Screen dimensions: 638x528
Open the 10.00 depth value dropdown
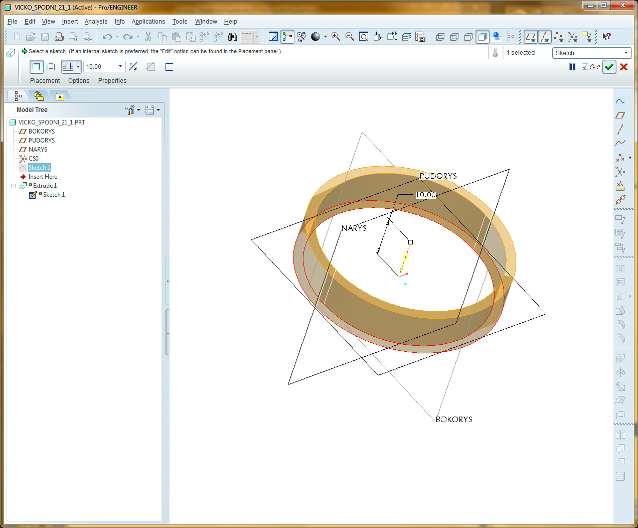click(x=120, y=66)
